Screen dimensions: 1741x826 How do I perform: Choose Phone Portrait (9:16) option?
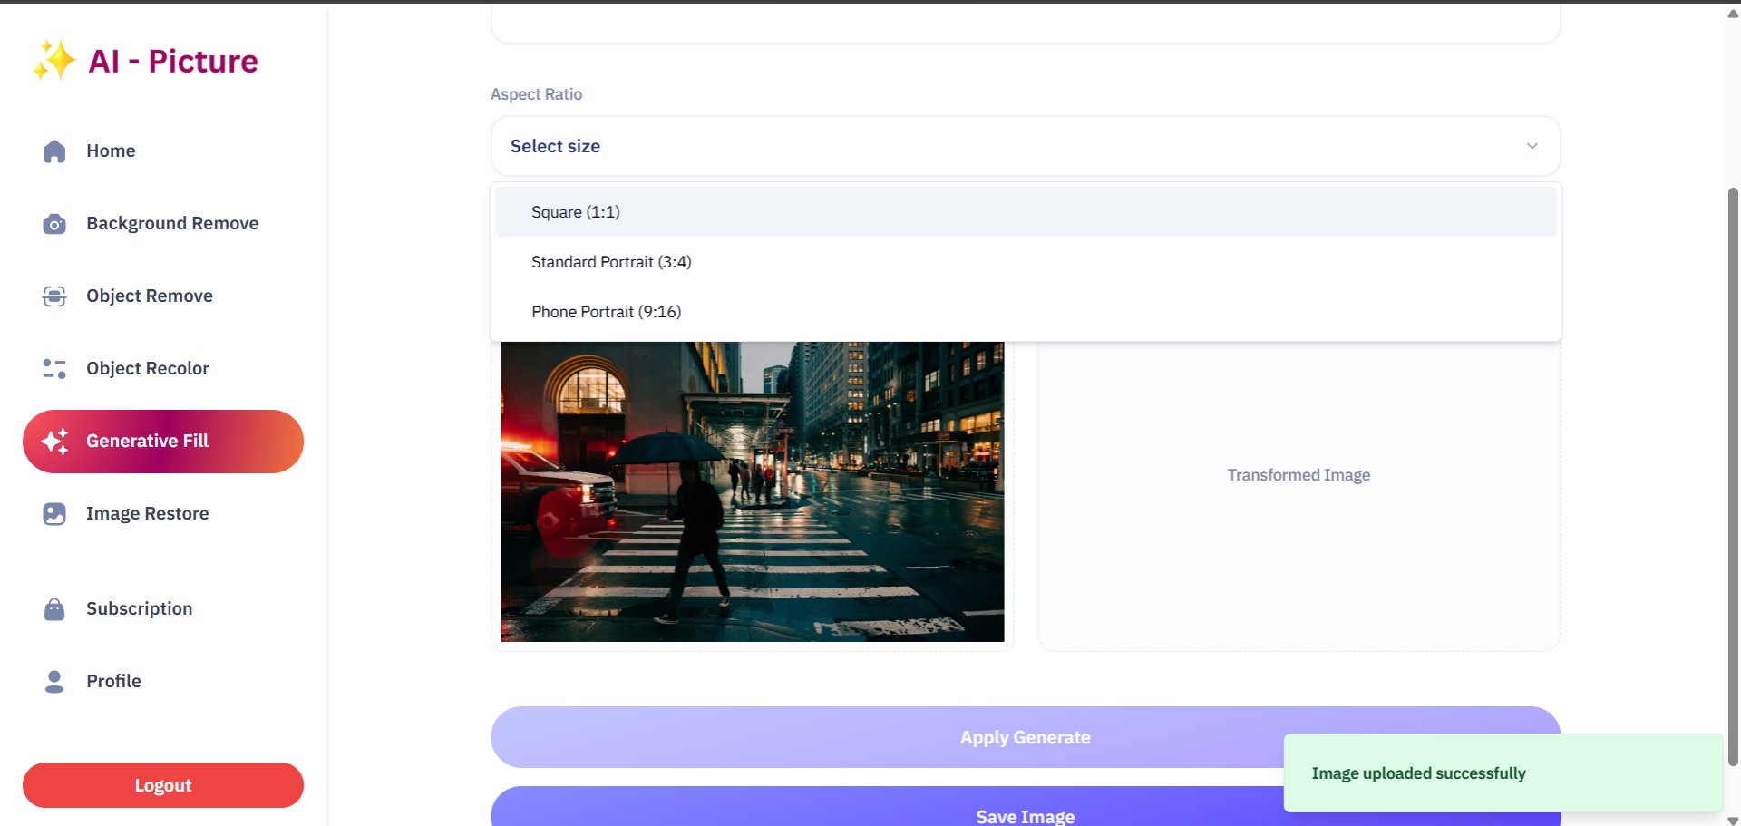(x=1026, y=312)
